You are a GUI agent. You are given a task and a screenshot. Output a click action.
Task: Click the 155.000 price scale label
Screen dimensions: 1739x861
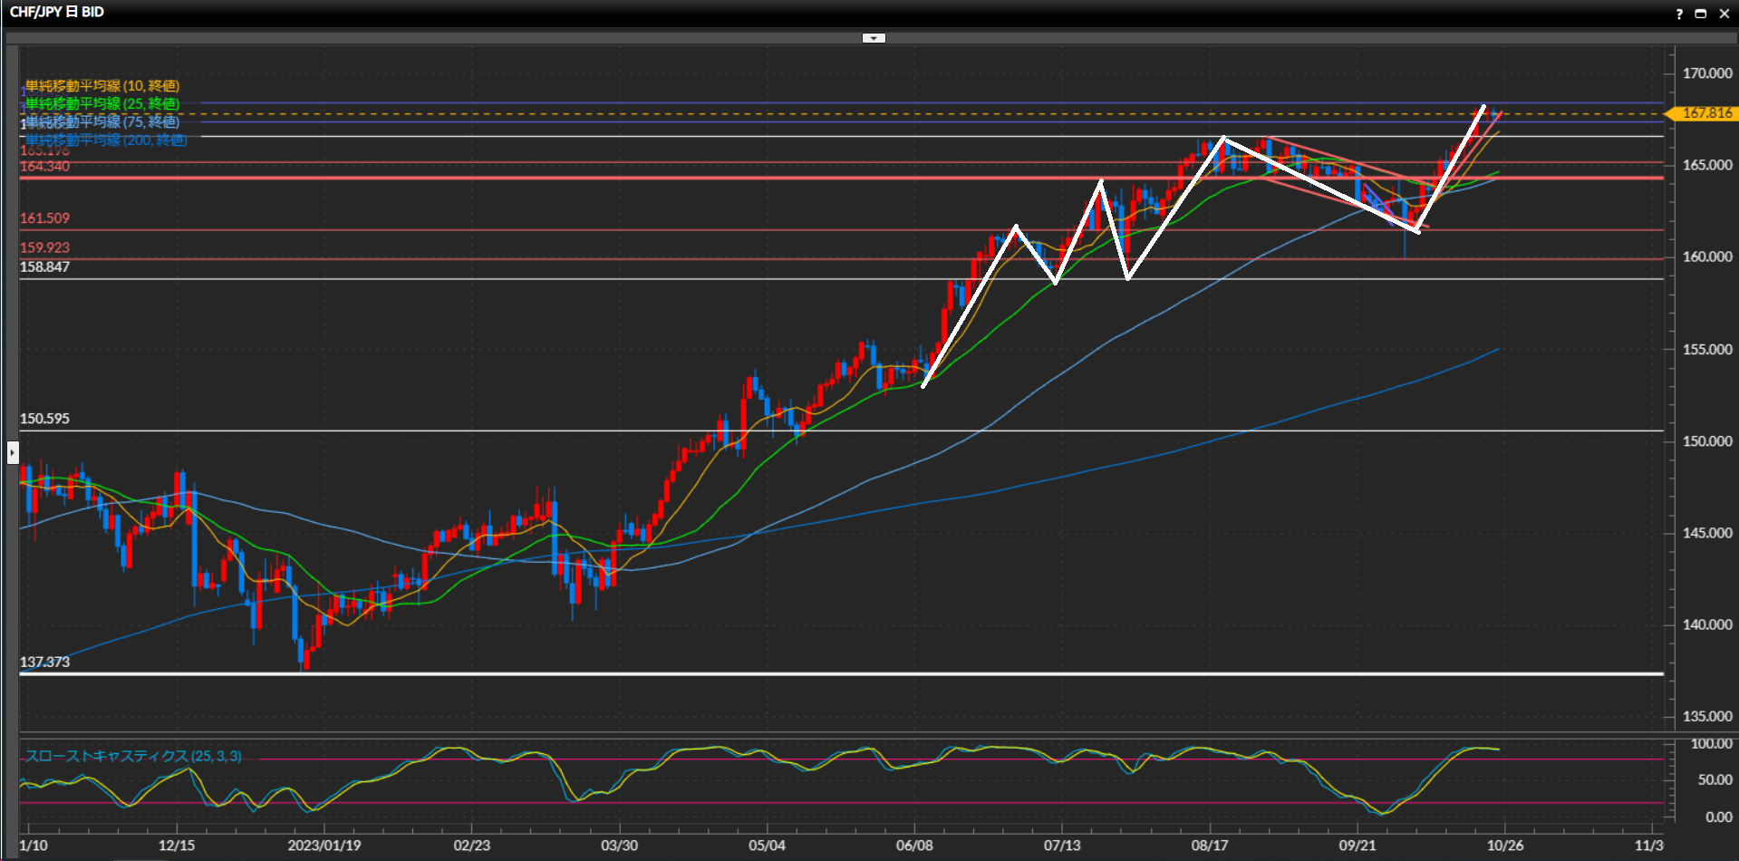pyautogui.click(x=1706, y=350)
